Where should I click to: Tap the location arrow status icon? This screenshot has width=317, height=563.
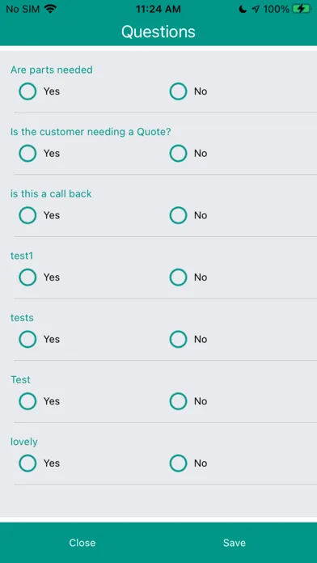click(256, 9)
